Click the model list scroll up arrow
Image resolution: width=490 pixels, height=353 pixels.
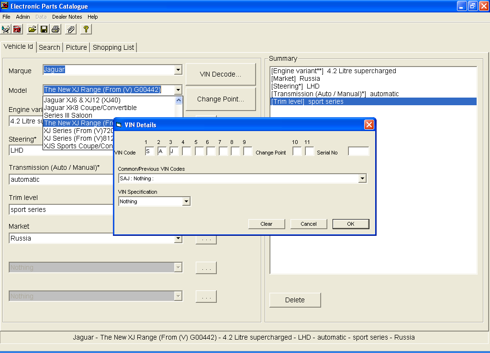point(179,100)
